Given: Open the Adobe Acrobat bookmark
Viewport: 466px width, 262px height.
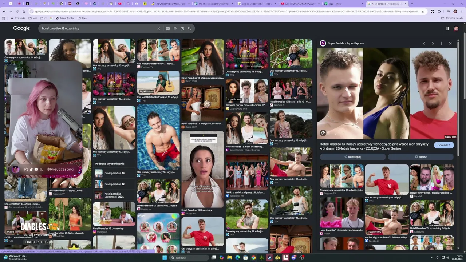Looking at the screenshot, I should coord(65,18).
